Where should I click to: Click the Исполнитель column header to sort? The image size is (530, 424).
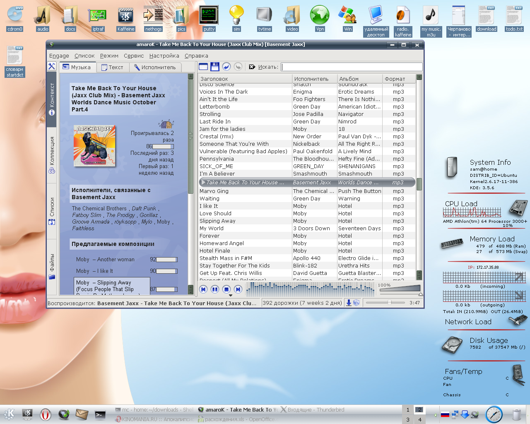pyautogui.click(x=311, y=79)
